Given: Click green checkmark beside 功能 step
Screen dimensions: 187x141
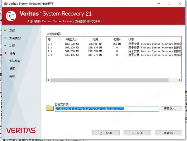Looking at the screenshot, I should 5,46.
